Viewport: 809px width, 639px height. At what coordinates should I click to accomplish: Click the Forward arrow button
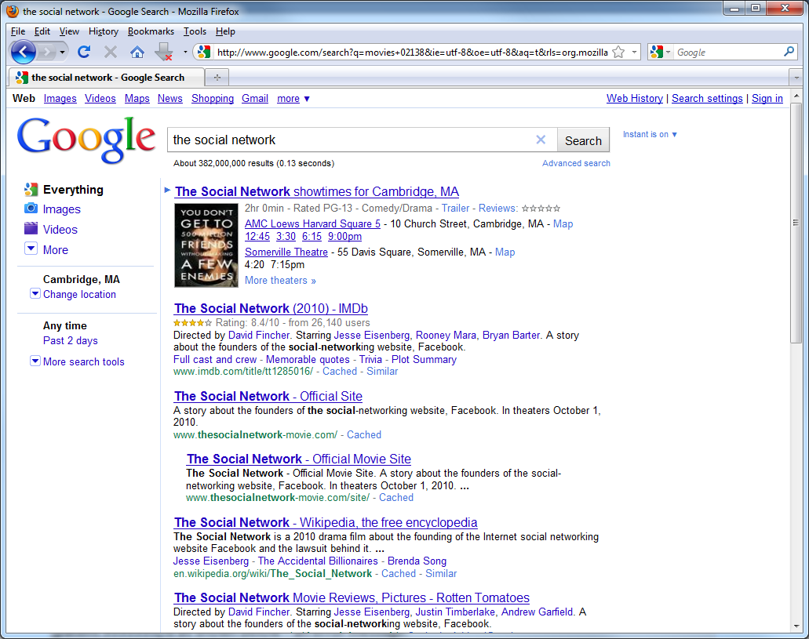click(x=46, y=52)
